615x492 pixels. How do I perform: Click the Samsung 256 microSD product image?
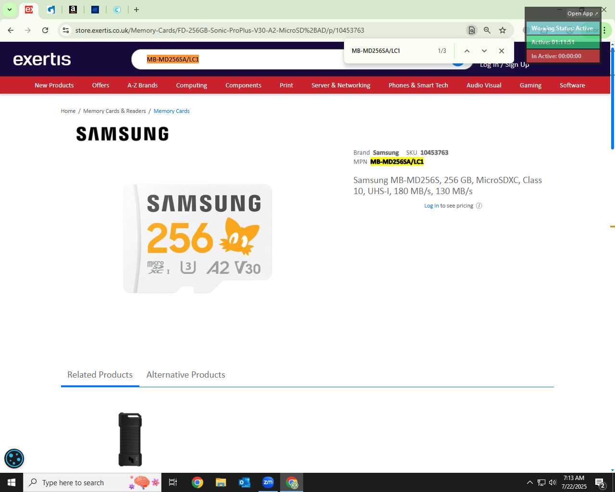(x=197, y=238)
